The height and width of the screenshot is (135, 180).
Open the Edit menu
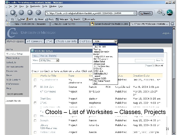click(x=15, y=6)
